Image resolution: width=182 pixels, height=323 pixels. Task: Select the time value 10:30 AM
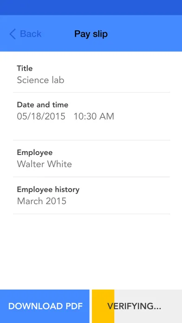94,116
